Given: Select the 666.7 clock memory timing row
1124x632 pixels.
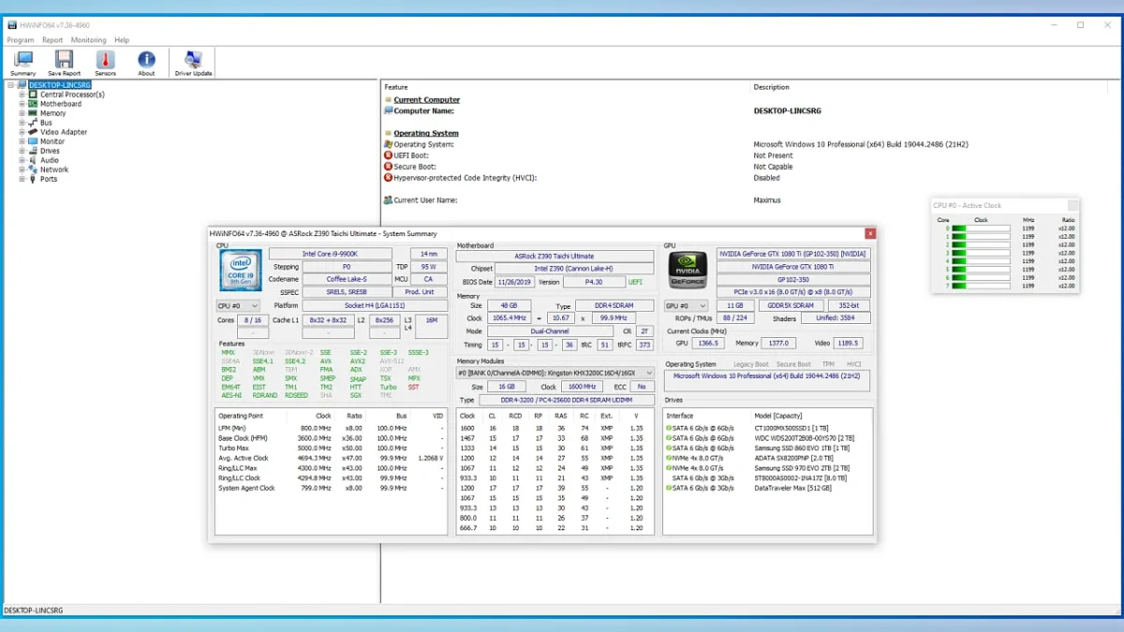Looking at the screenshot, I should 555,528.
